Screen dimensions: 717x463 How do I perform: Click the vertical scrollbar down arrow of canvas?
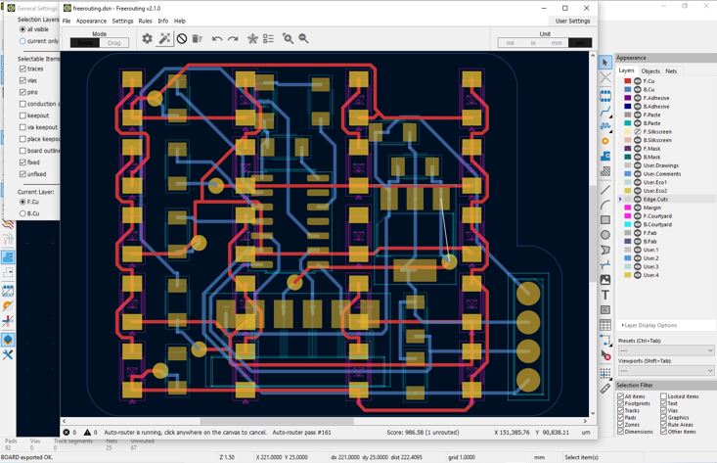point(593,413)
